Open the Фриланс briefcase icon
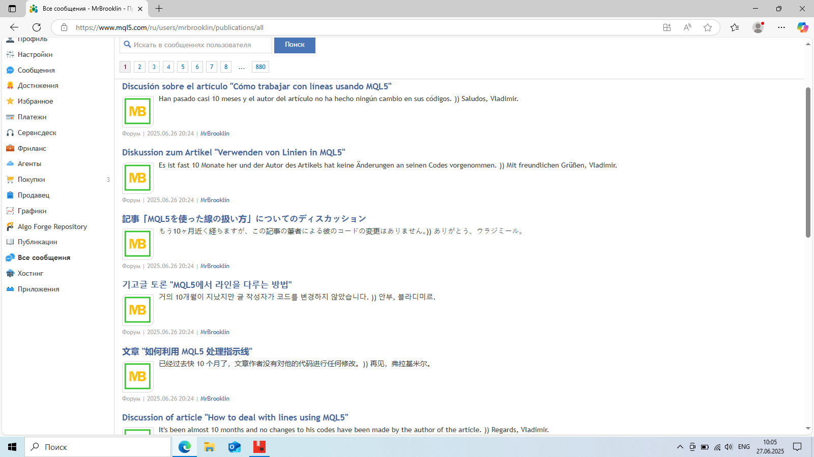814x457 pixels. (10, 148)
